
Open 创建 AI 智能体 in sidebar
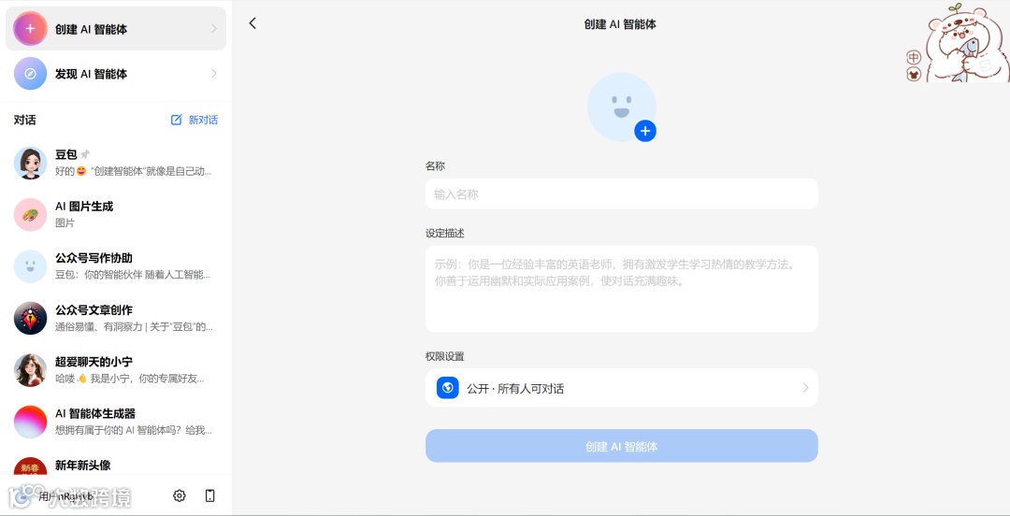[116, 28]
